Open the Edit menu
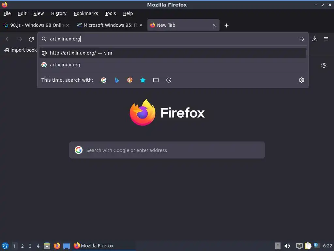Viewport: 334px width, 251px height. 22,13
